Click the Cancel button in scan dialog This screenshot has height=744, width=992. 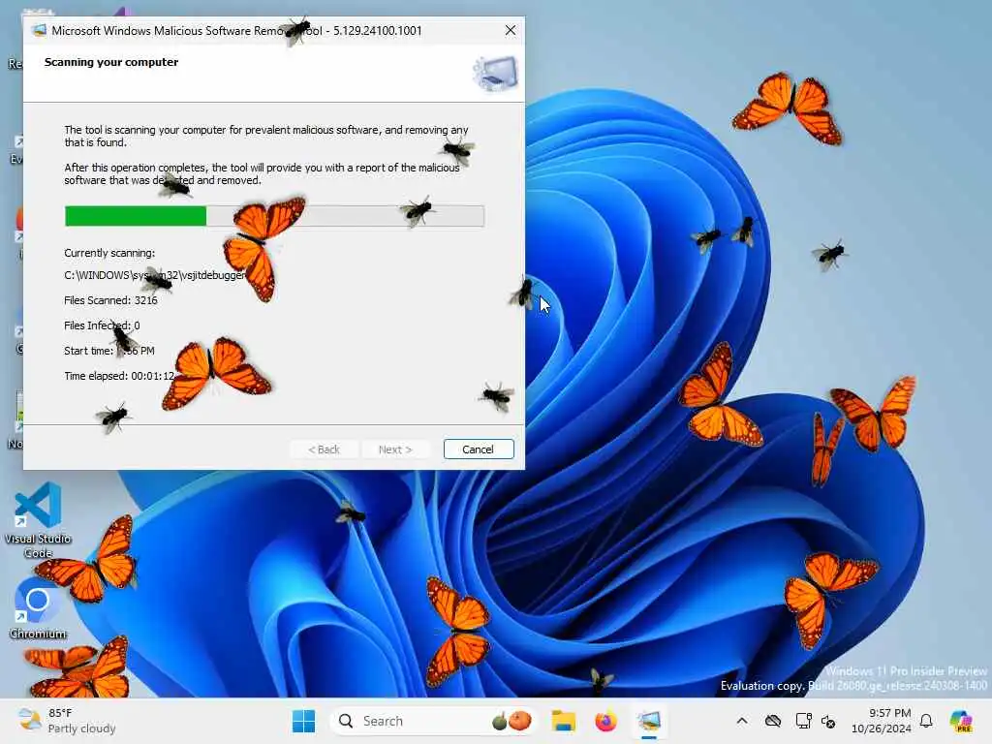[479, 449]
